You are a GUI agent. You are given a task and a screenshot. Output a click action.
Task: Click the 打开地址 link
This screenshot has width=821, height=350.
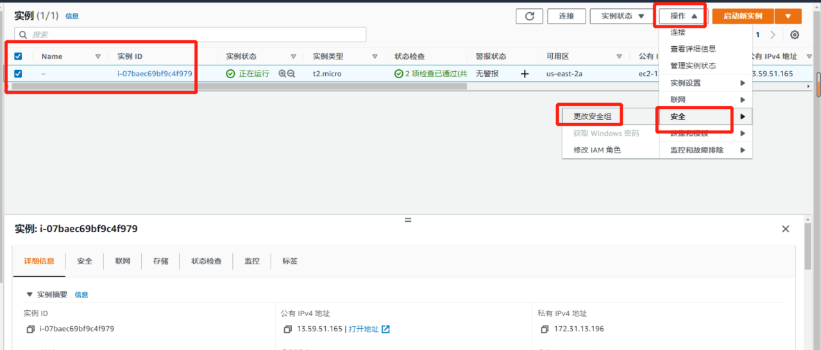364,329
